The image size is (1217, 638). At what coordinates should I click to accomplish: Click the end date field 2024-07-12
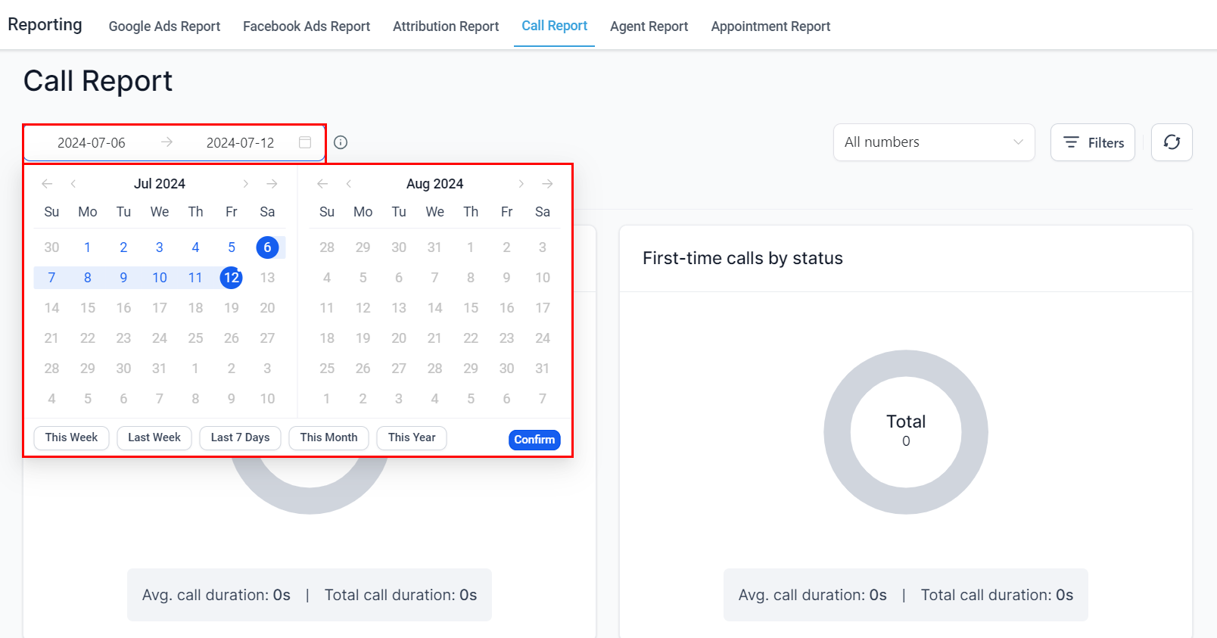pos(240,143)
